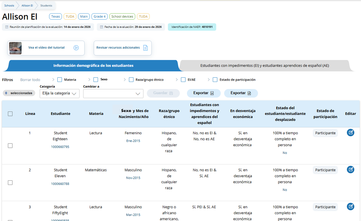The height and width of the screenshot is (221, 361).
Task: Click the play icon for the tutorial video
Action: 76,48
